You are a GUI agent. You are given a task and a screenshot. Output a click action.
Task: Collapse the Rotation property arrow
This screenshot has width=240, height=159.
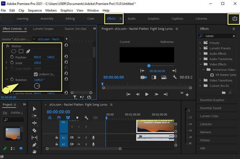[x=7, y=80]
